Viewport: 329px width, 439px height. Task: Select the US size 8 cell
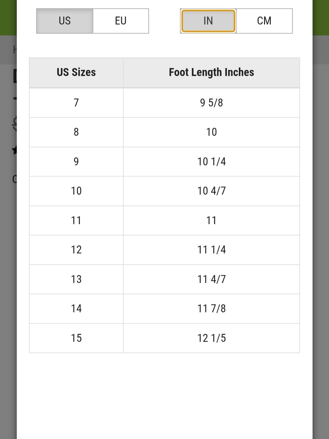pyautogui.click(x=76, y=132)
